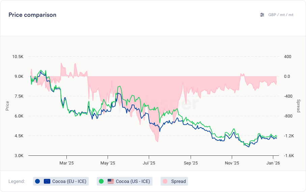The height and width of the screenshot is (192, 306).
Task: Select the Jan '26 x-axis label
Action: coord(273,163)
